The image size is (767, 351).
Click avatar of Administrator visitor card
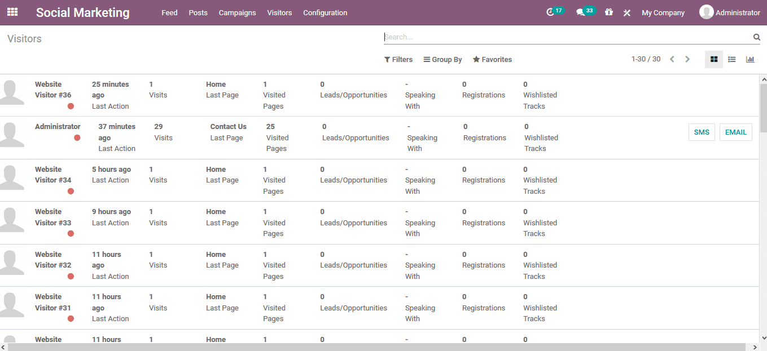pos(11,135)
